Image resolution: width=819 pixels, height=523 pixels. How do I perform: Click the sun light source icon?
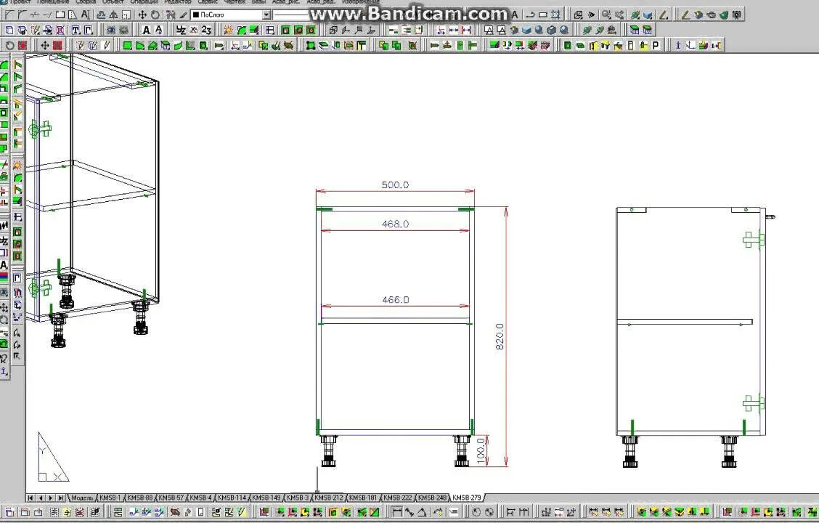click(228, 31)
